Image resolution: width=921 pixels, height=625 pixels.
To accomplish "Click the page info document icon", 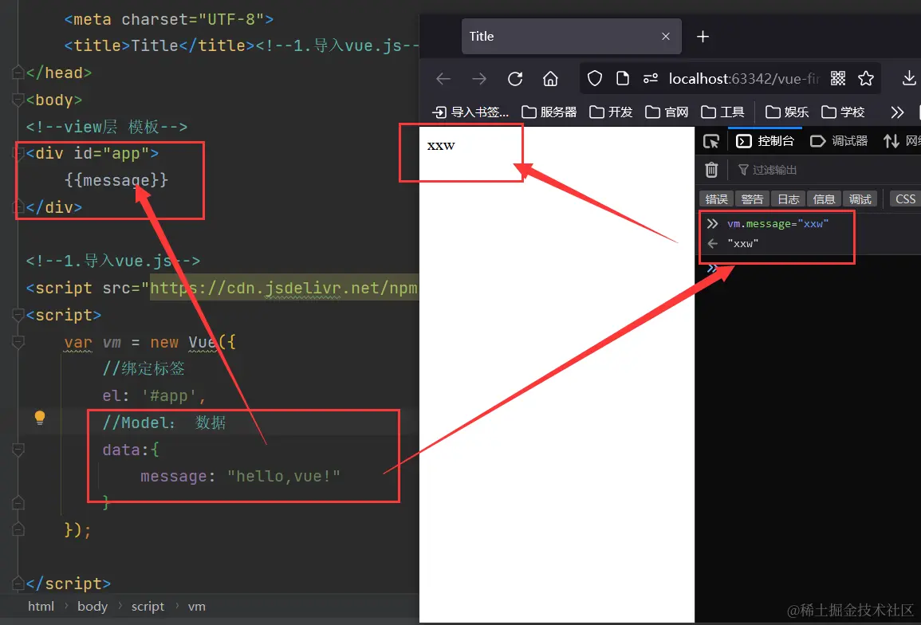I will click(x=623, y=78).
